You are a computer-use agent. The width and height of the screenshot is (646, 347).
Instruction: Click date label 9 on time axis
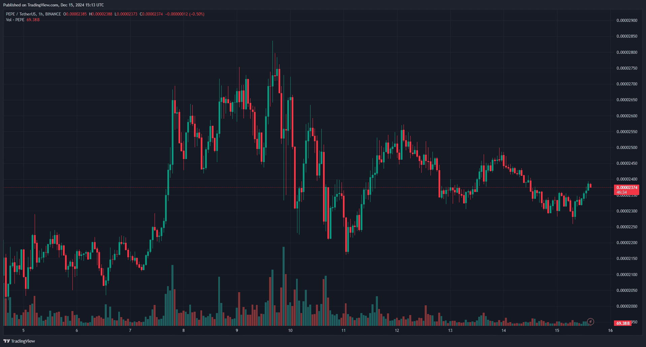pyautogui.click(x=237, y=331)
